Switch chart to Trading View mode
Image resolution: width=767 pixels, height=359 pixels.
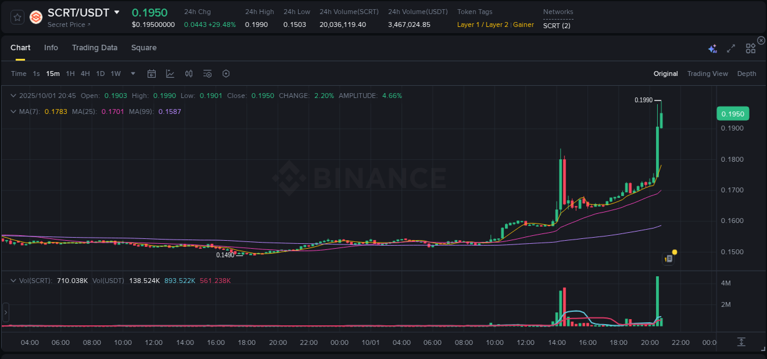coord(707,74)
